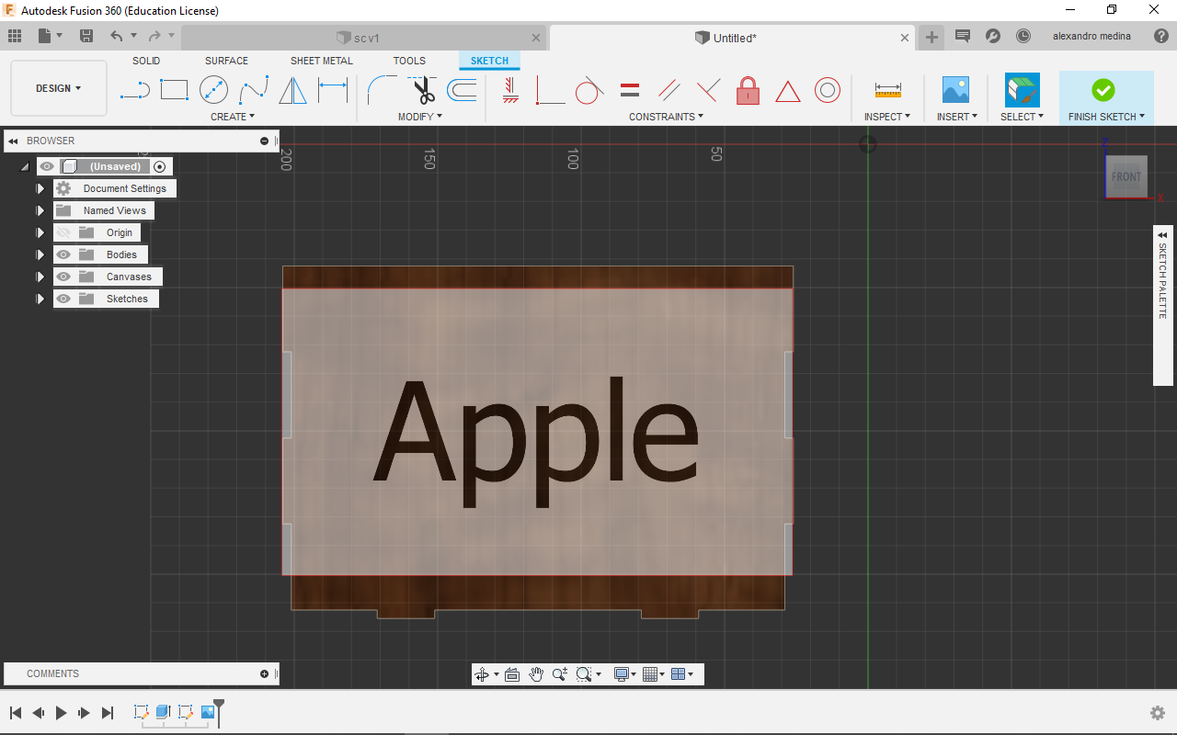Play the timeline
Image resolution: width=1177 pixels, height=735 pixels.
pos(62,713)
